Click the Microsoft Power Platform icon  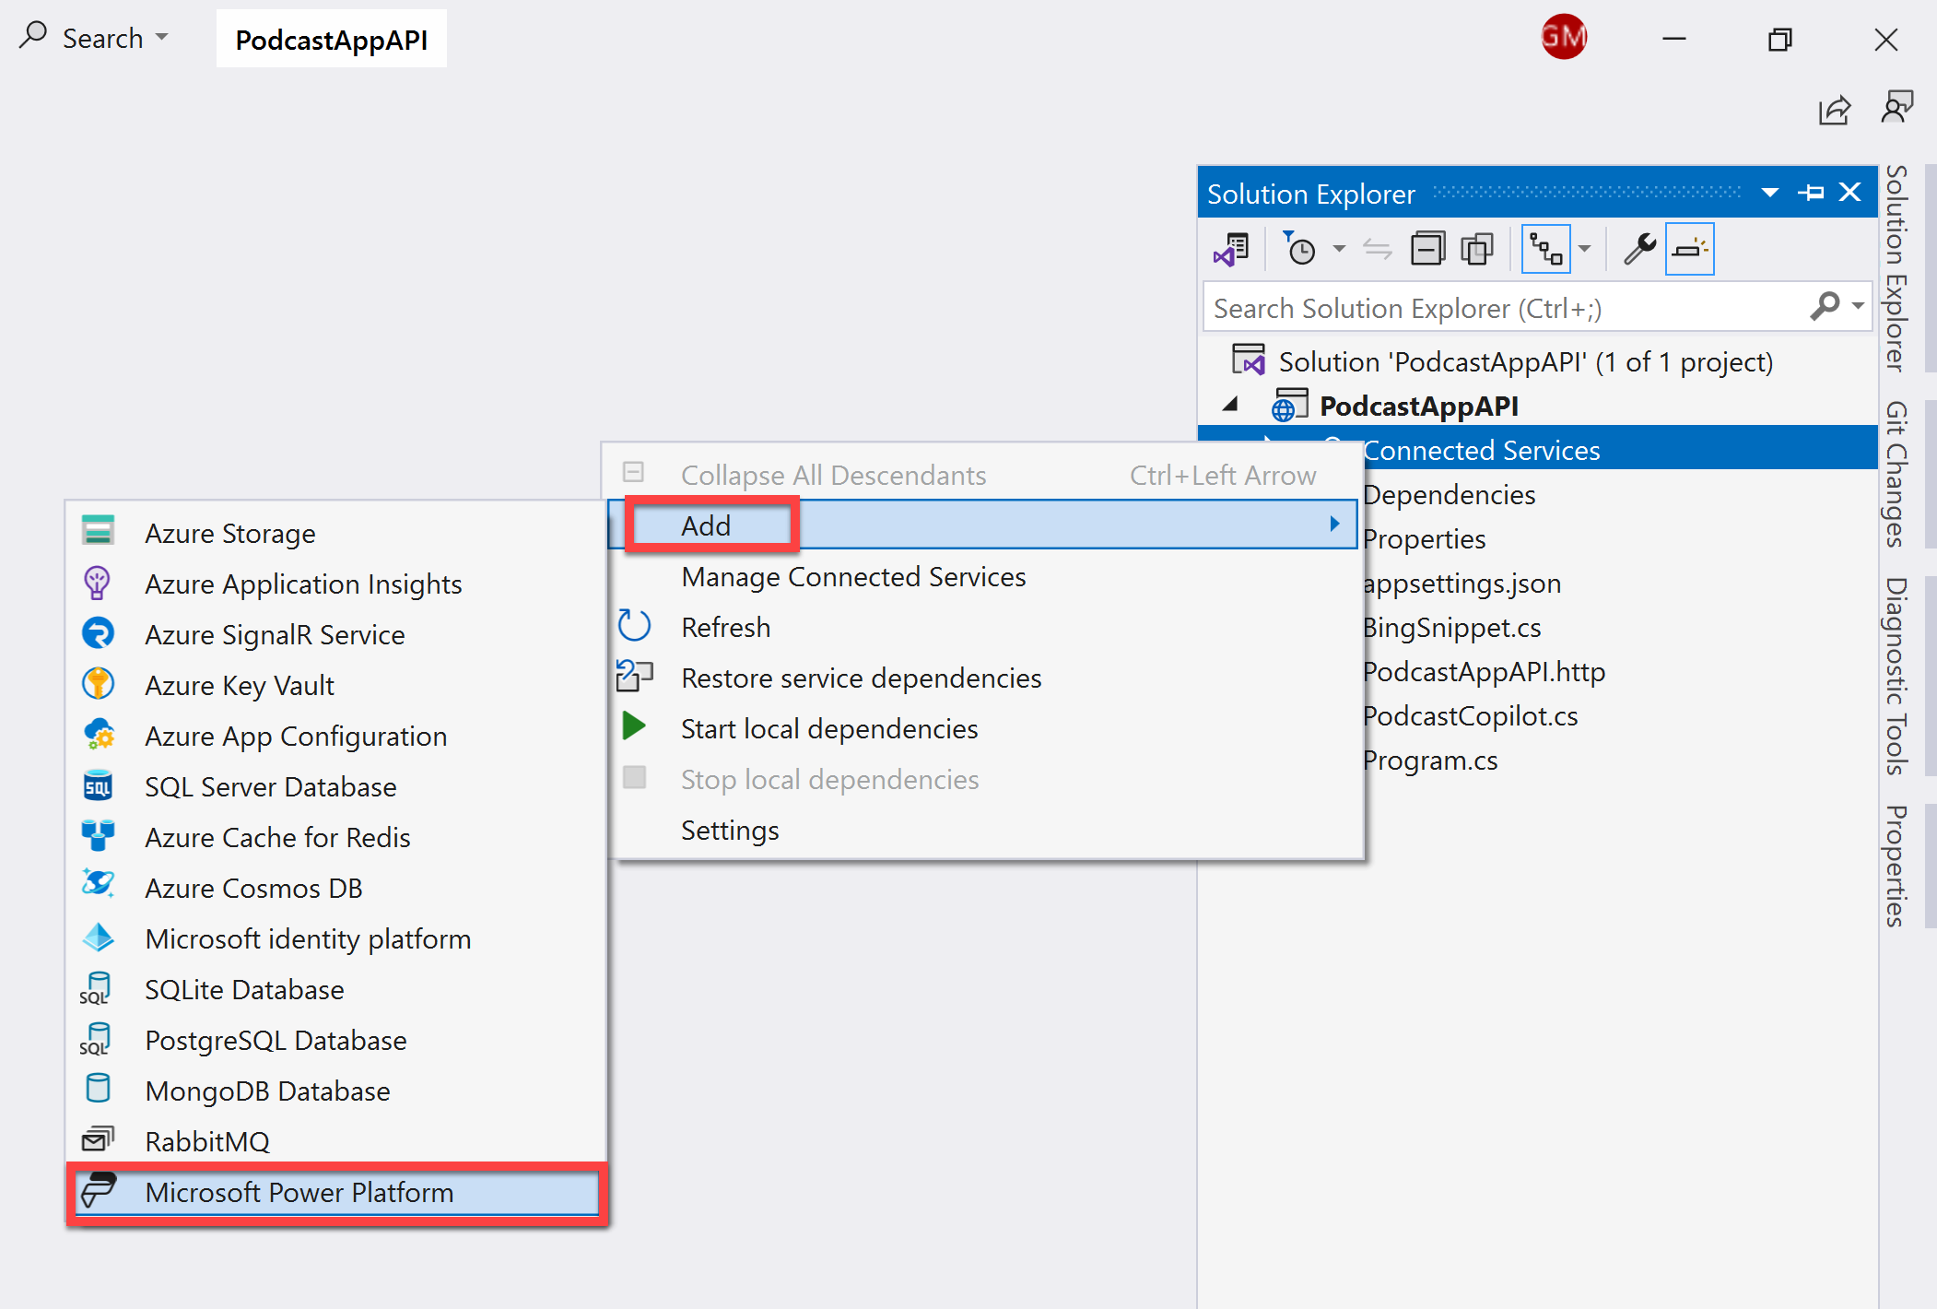click(98, 1190)
